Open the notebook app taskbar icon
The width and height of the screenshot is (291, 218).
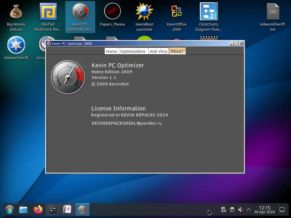(x=67, y=210)
